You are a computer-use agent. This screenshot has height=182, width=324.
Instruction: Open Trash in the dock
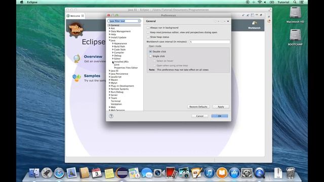(291, 173)
